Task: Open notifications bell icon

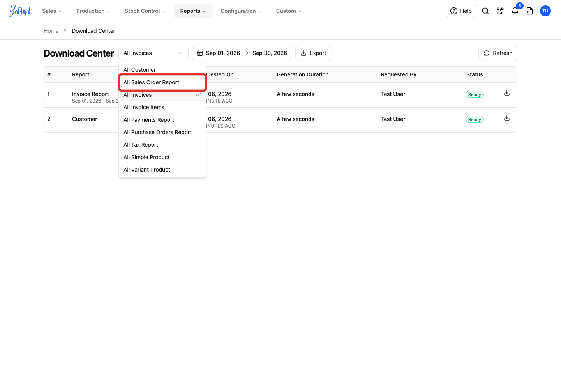Action: 515,11
